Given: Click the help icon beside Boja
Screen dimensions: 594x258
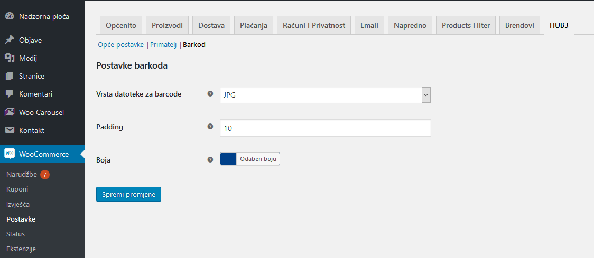Looking at the screenshot, I should click(210, 159).
